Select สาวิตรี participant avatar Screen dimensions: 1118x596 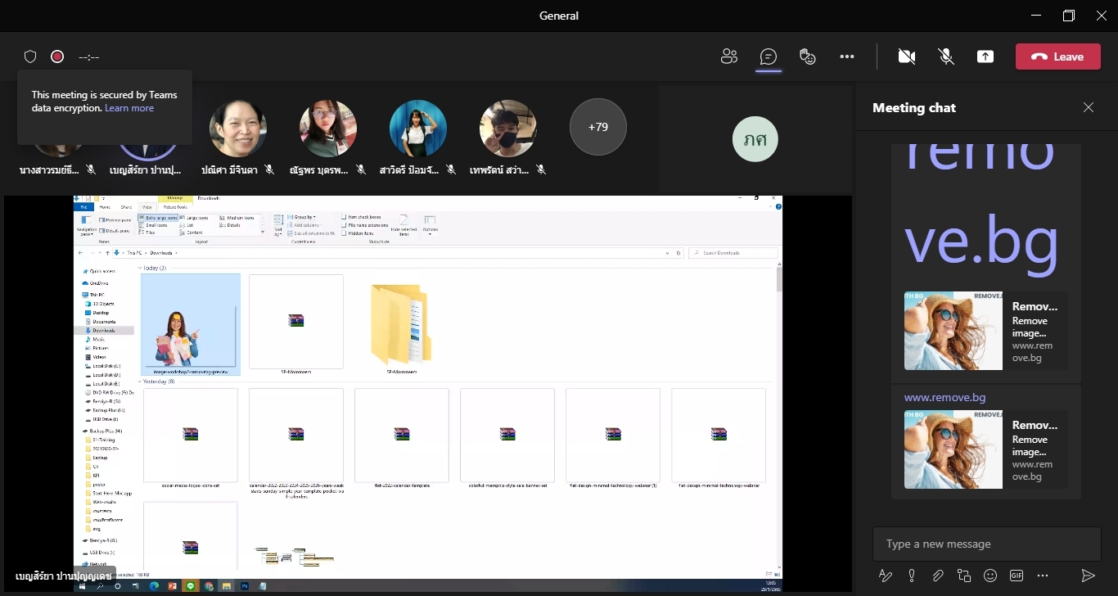(418, 128)
